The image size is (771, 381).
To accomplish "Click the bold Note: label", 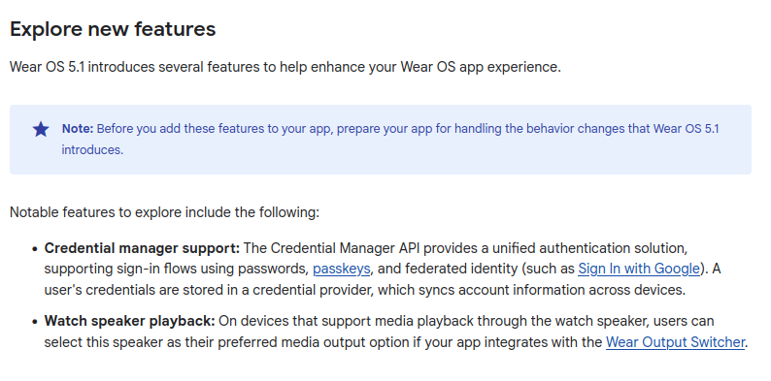I will point(78,129).
